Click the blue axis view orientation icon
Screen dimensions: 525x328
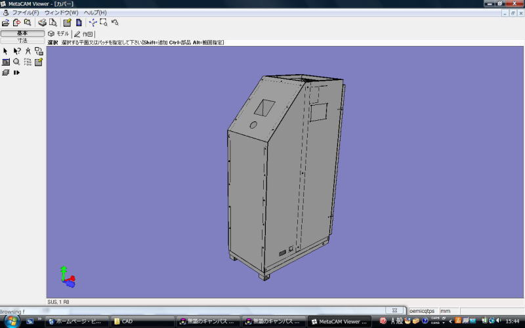[93, 22]
